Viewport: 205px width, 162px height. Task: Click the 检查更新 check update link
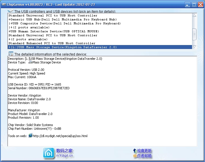[145, 150]
